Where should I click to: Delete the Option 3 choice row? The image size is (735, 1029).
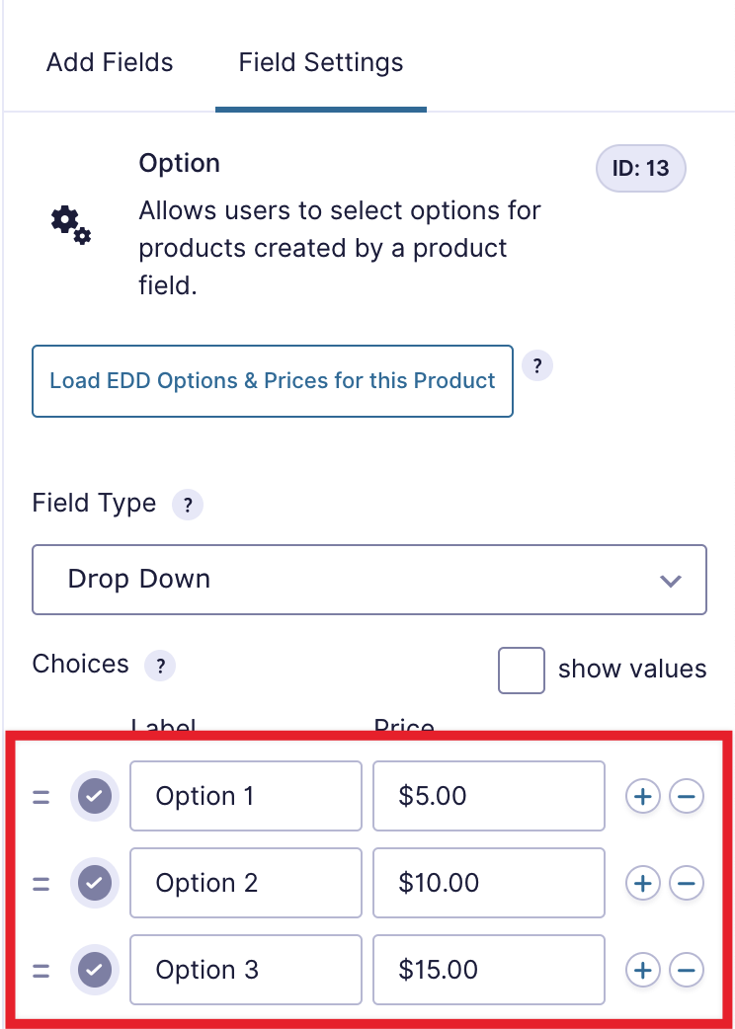687,970
